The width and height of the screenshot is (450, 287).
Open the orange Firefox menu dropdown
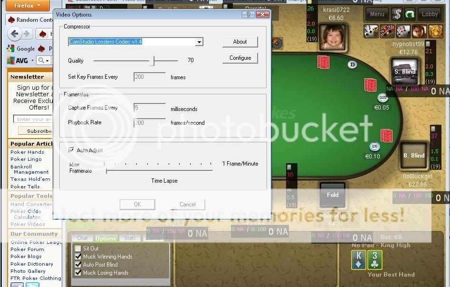(x=27, y=6)
